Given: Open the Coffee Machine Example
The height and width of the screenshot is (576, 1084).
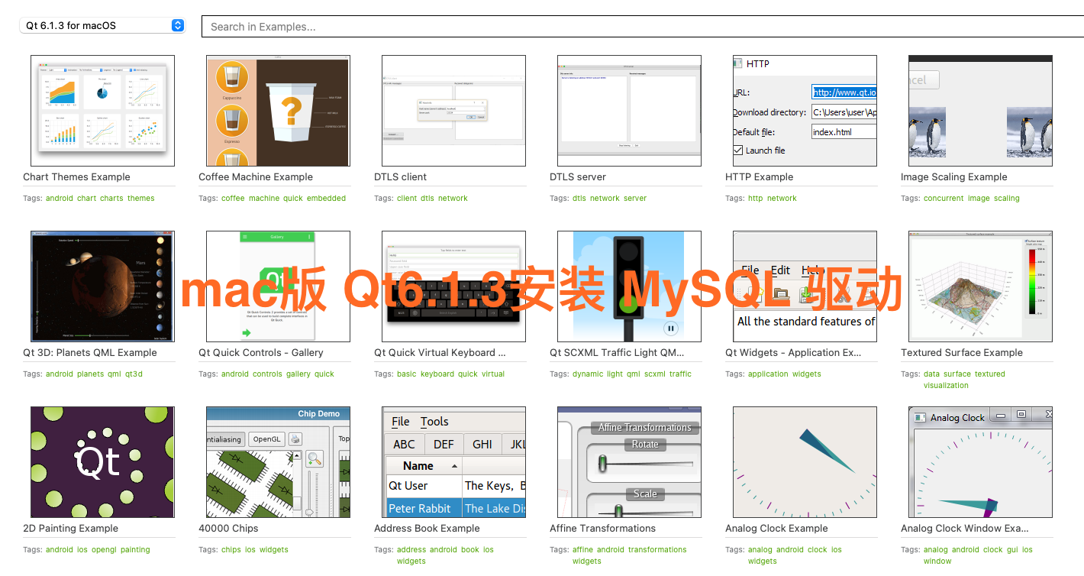Looking at the screenshot, I should point(278,111).
